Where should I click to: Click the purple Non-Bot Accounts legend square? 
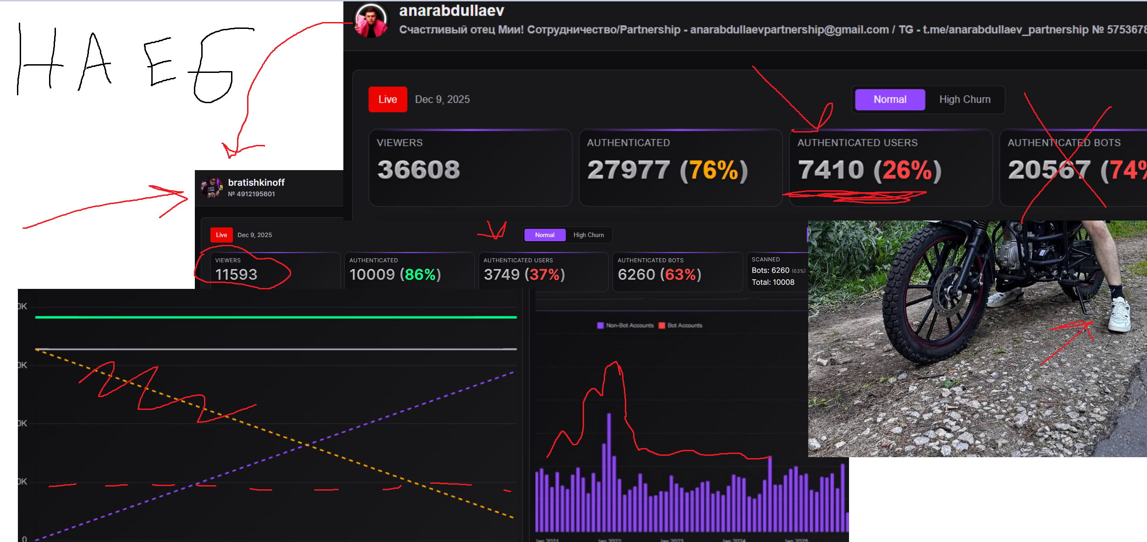tap(600, 326)
